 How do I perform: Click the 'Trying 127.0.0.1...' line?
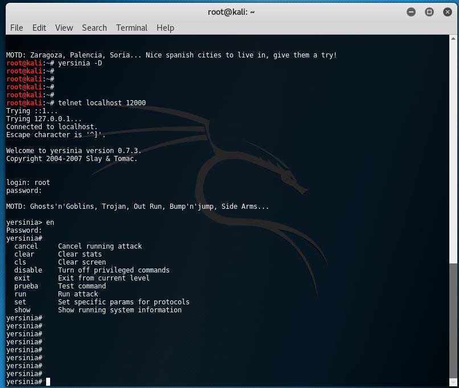44,119
